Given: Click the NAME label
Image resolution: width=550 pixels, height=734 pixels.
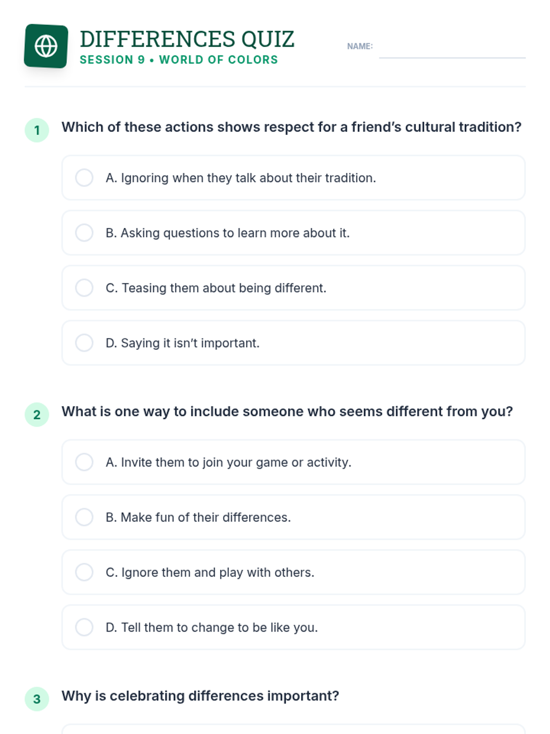Looking at the screenshot, I should [360, 46].
